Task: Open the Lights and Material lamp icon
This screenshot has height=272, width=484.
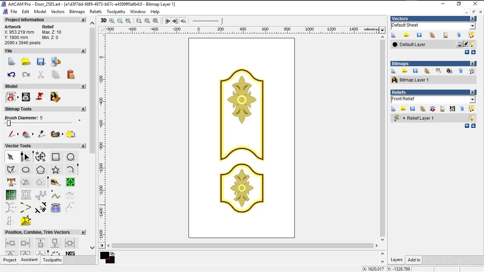Action: (x=40, y=97)
